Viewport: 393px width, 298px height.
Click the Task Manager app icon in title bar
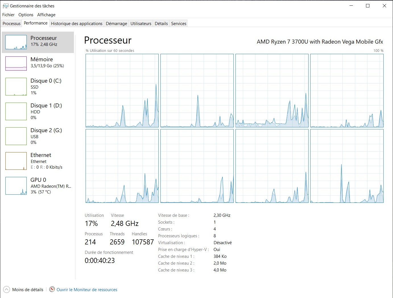coord(5,6)
